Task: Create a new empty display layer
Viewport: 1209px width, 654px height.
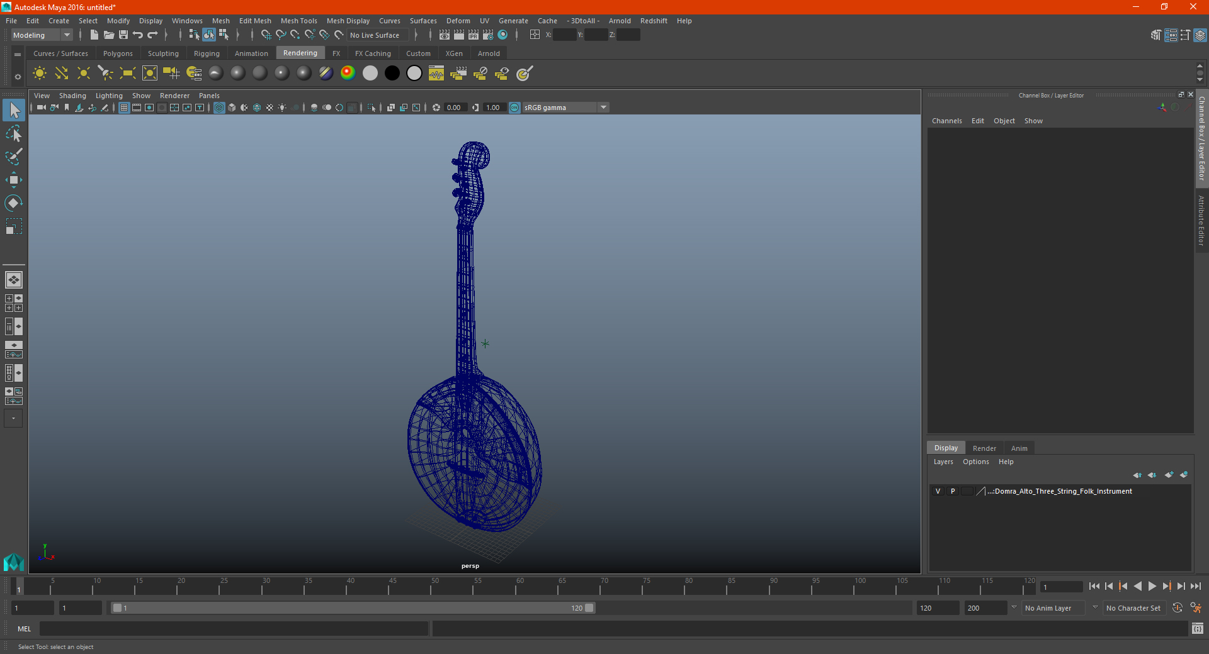Action: (1169, 475)
